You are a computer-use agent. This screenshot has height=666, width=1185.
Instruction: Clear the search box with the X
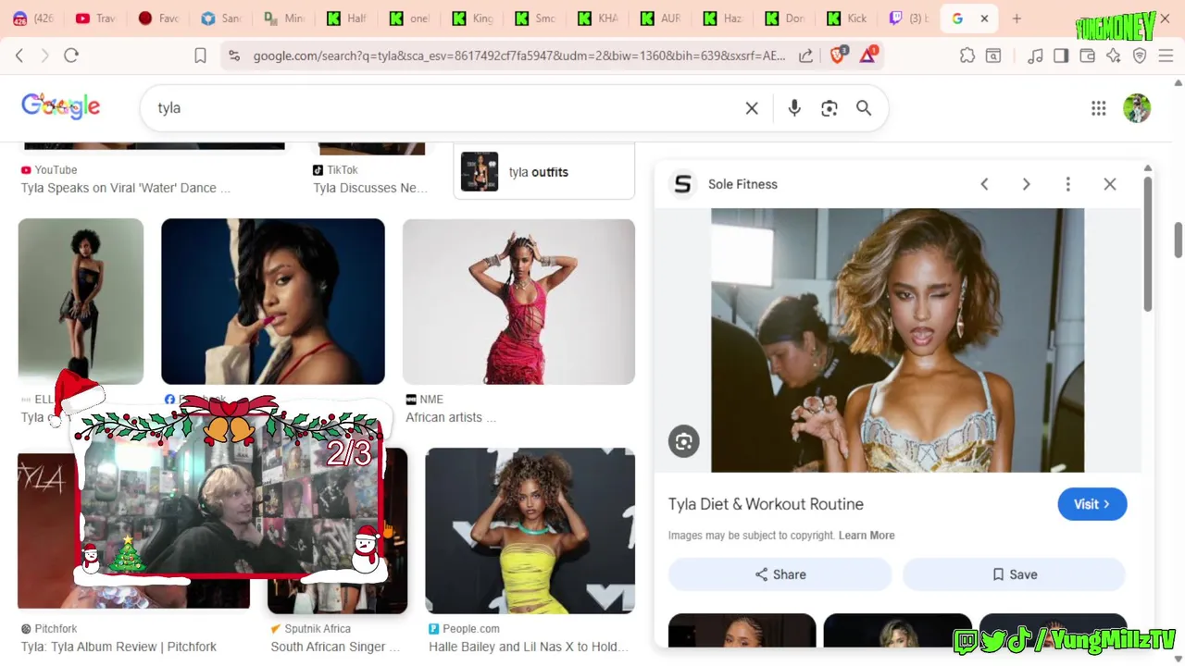pyautogui.click(x=752, y=108)
